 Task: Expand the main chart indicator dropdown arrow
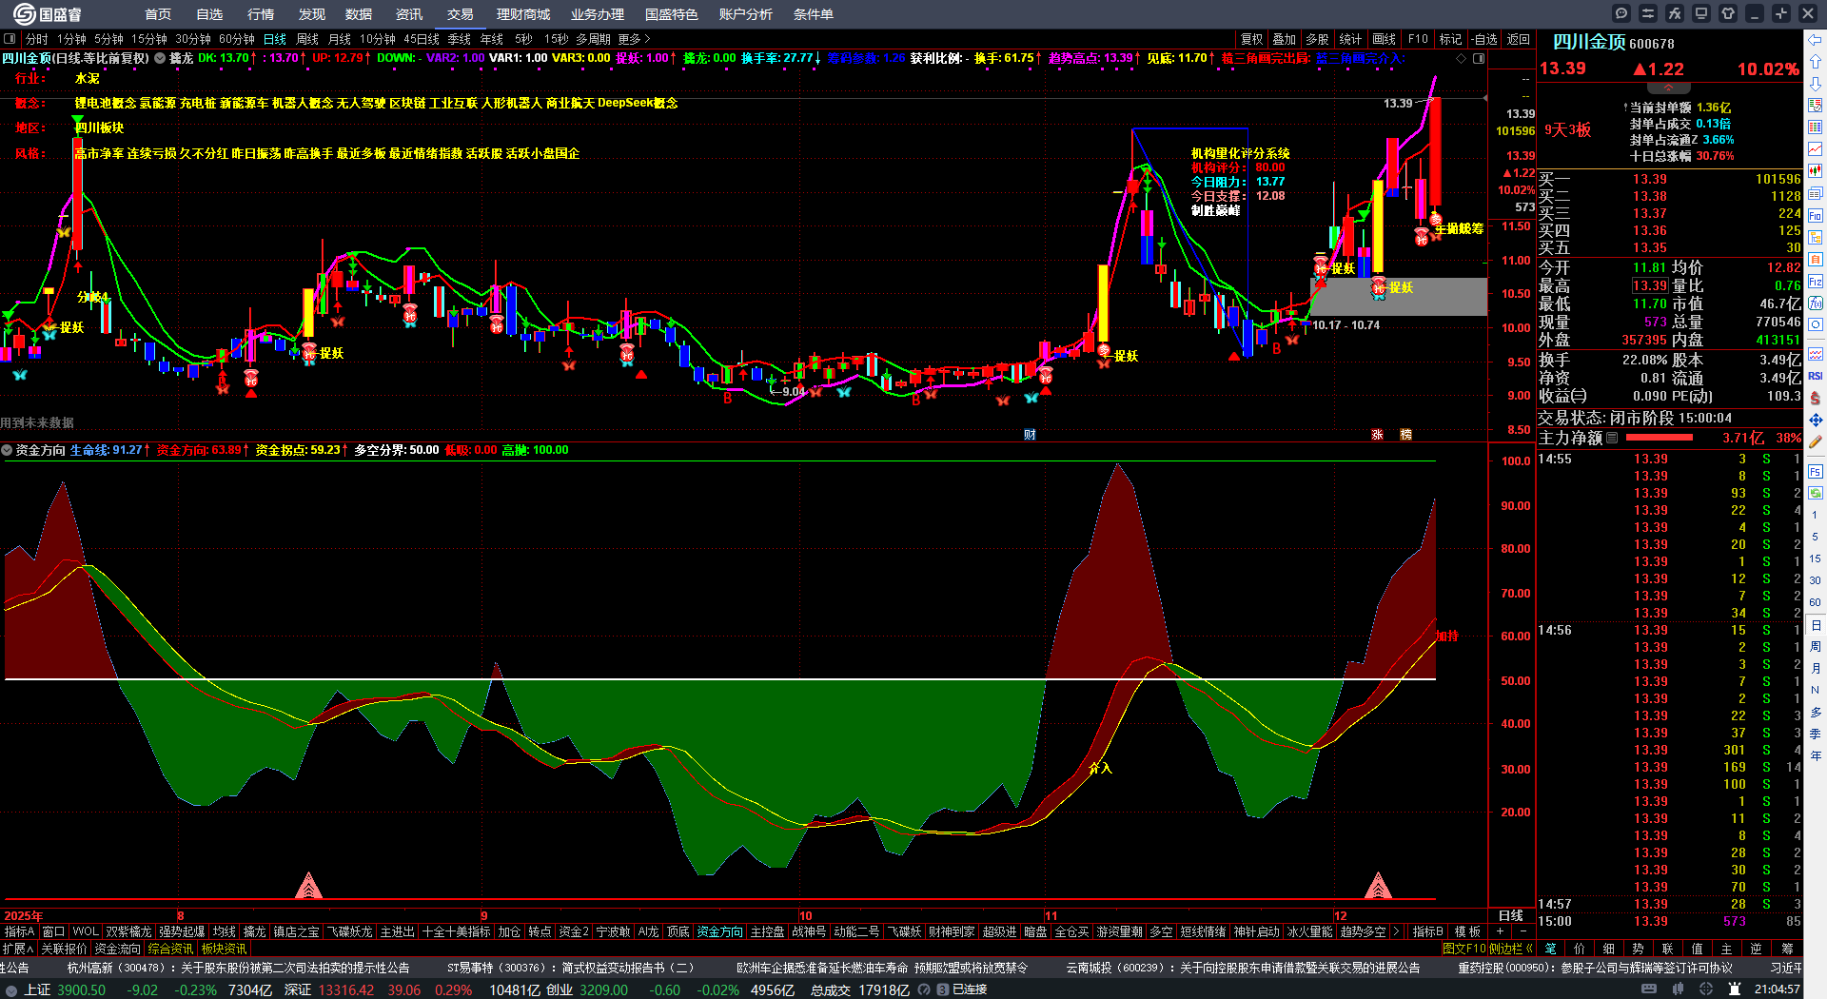[160, 58]
